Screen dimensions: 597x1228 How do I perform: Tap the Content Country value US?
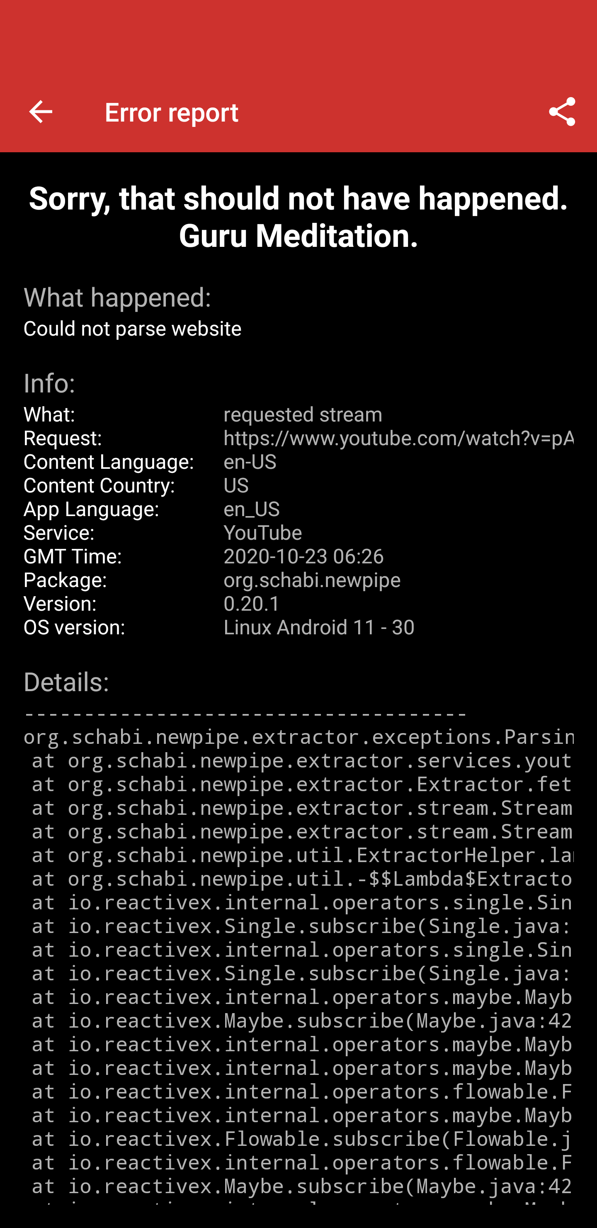[x=236, y=485]
